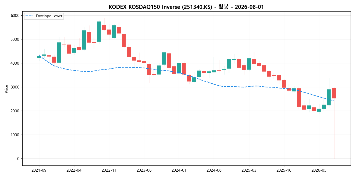Click the first green candle at 2021-09
Image resolution: width=355 pixels, height=177 pixels.
click(39, 57)
